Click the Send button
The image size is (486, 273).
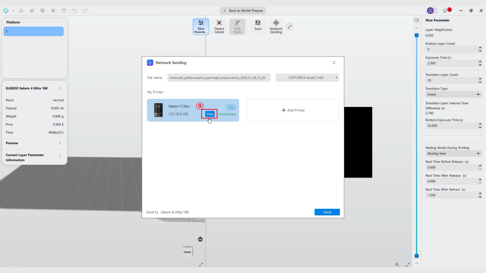click(x=327, y=212)
